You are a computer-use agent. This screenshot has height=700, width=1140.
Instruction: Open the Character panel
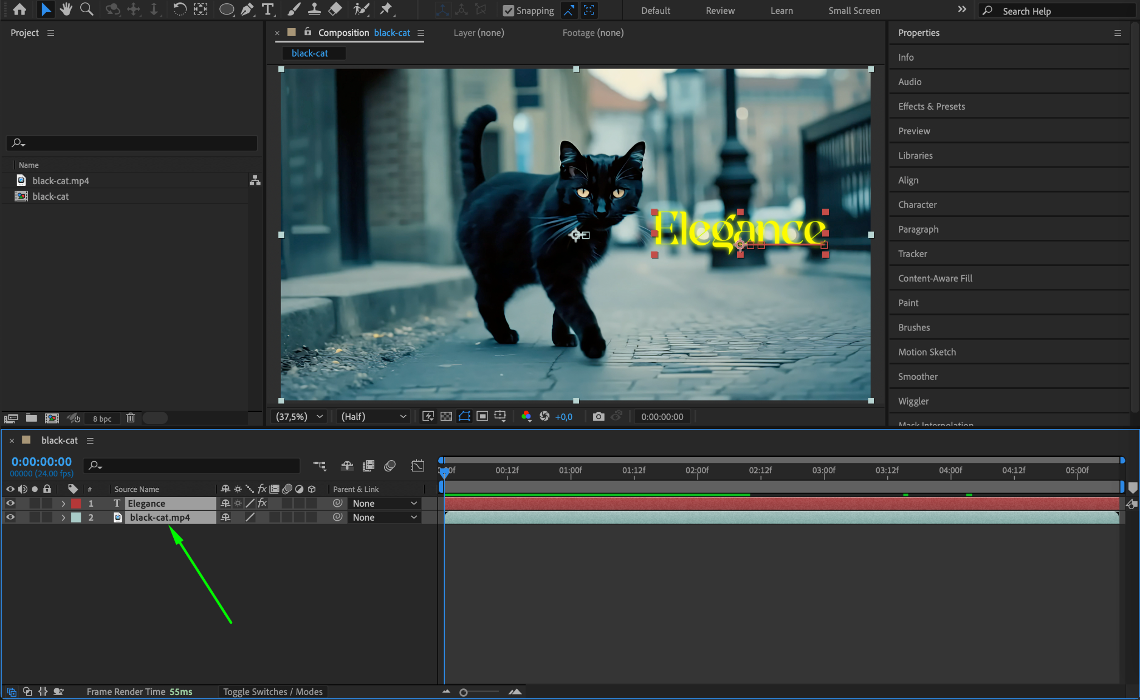917,205
